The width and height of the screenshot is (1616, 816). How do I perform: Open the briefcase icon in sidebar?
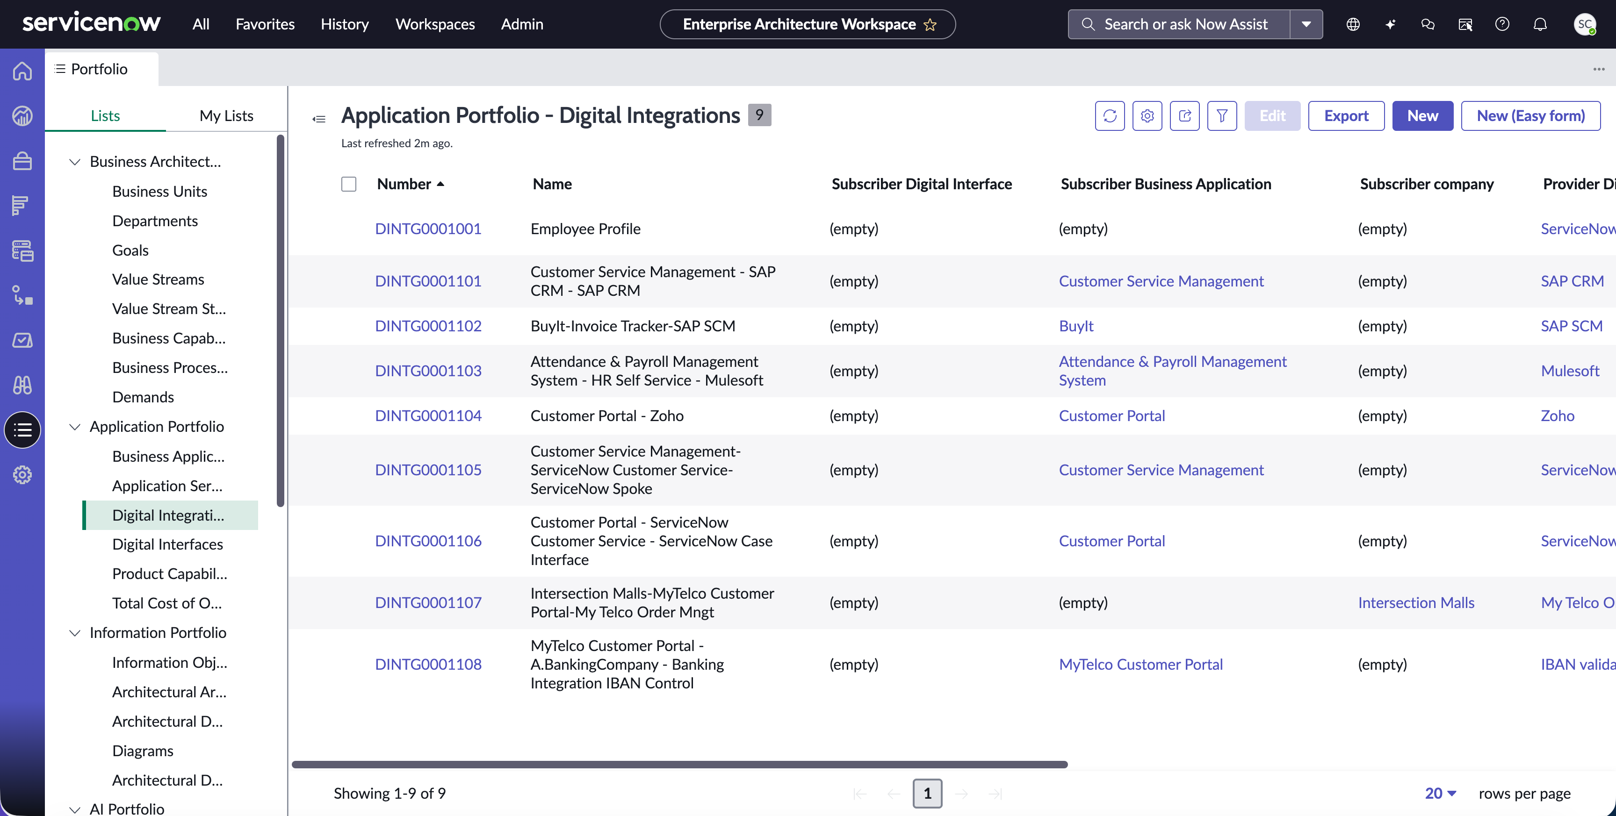pyautogui.click(x=22, y=161)
